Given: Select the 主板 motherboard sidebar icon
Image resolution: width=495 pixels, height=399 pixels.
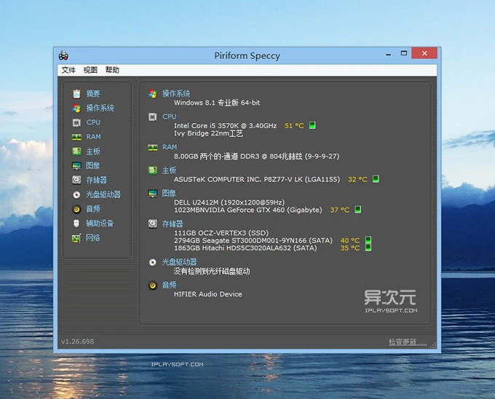Looking at the screenshot, I should pos(76,151).
